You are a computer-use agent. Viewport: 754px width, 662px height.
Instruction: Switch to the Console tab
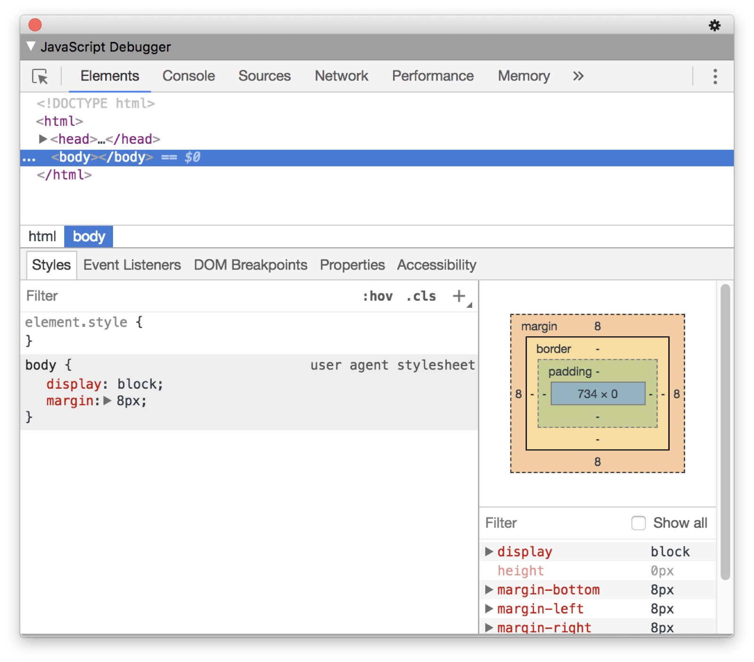(188, 76)
